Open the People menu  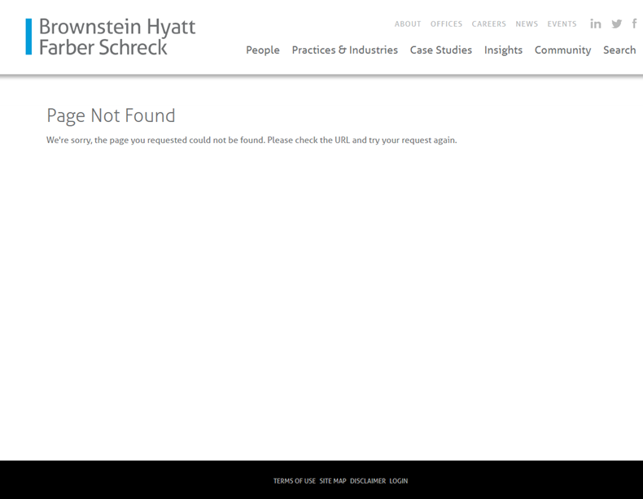click(x=263, y=50)
